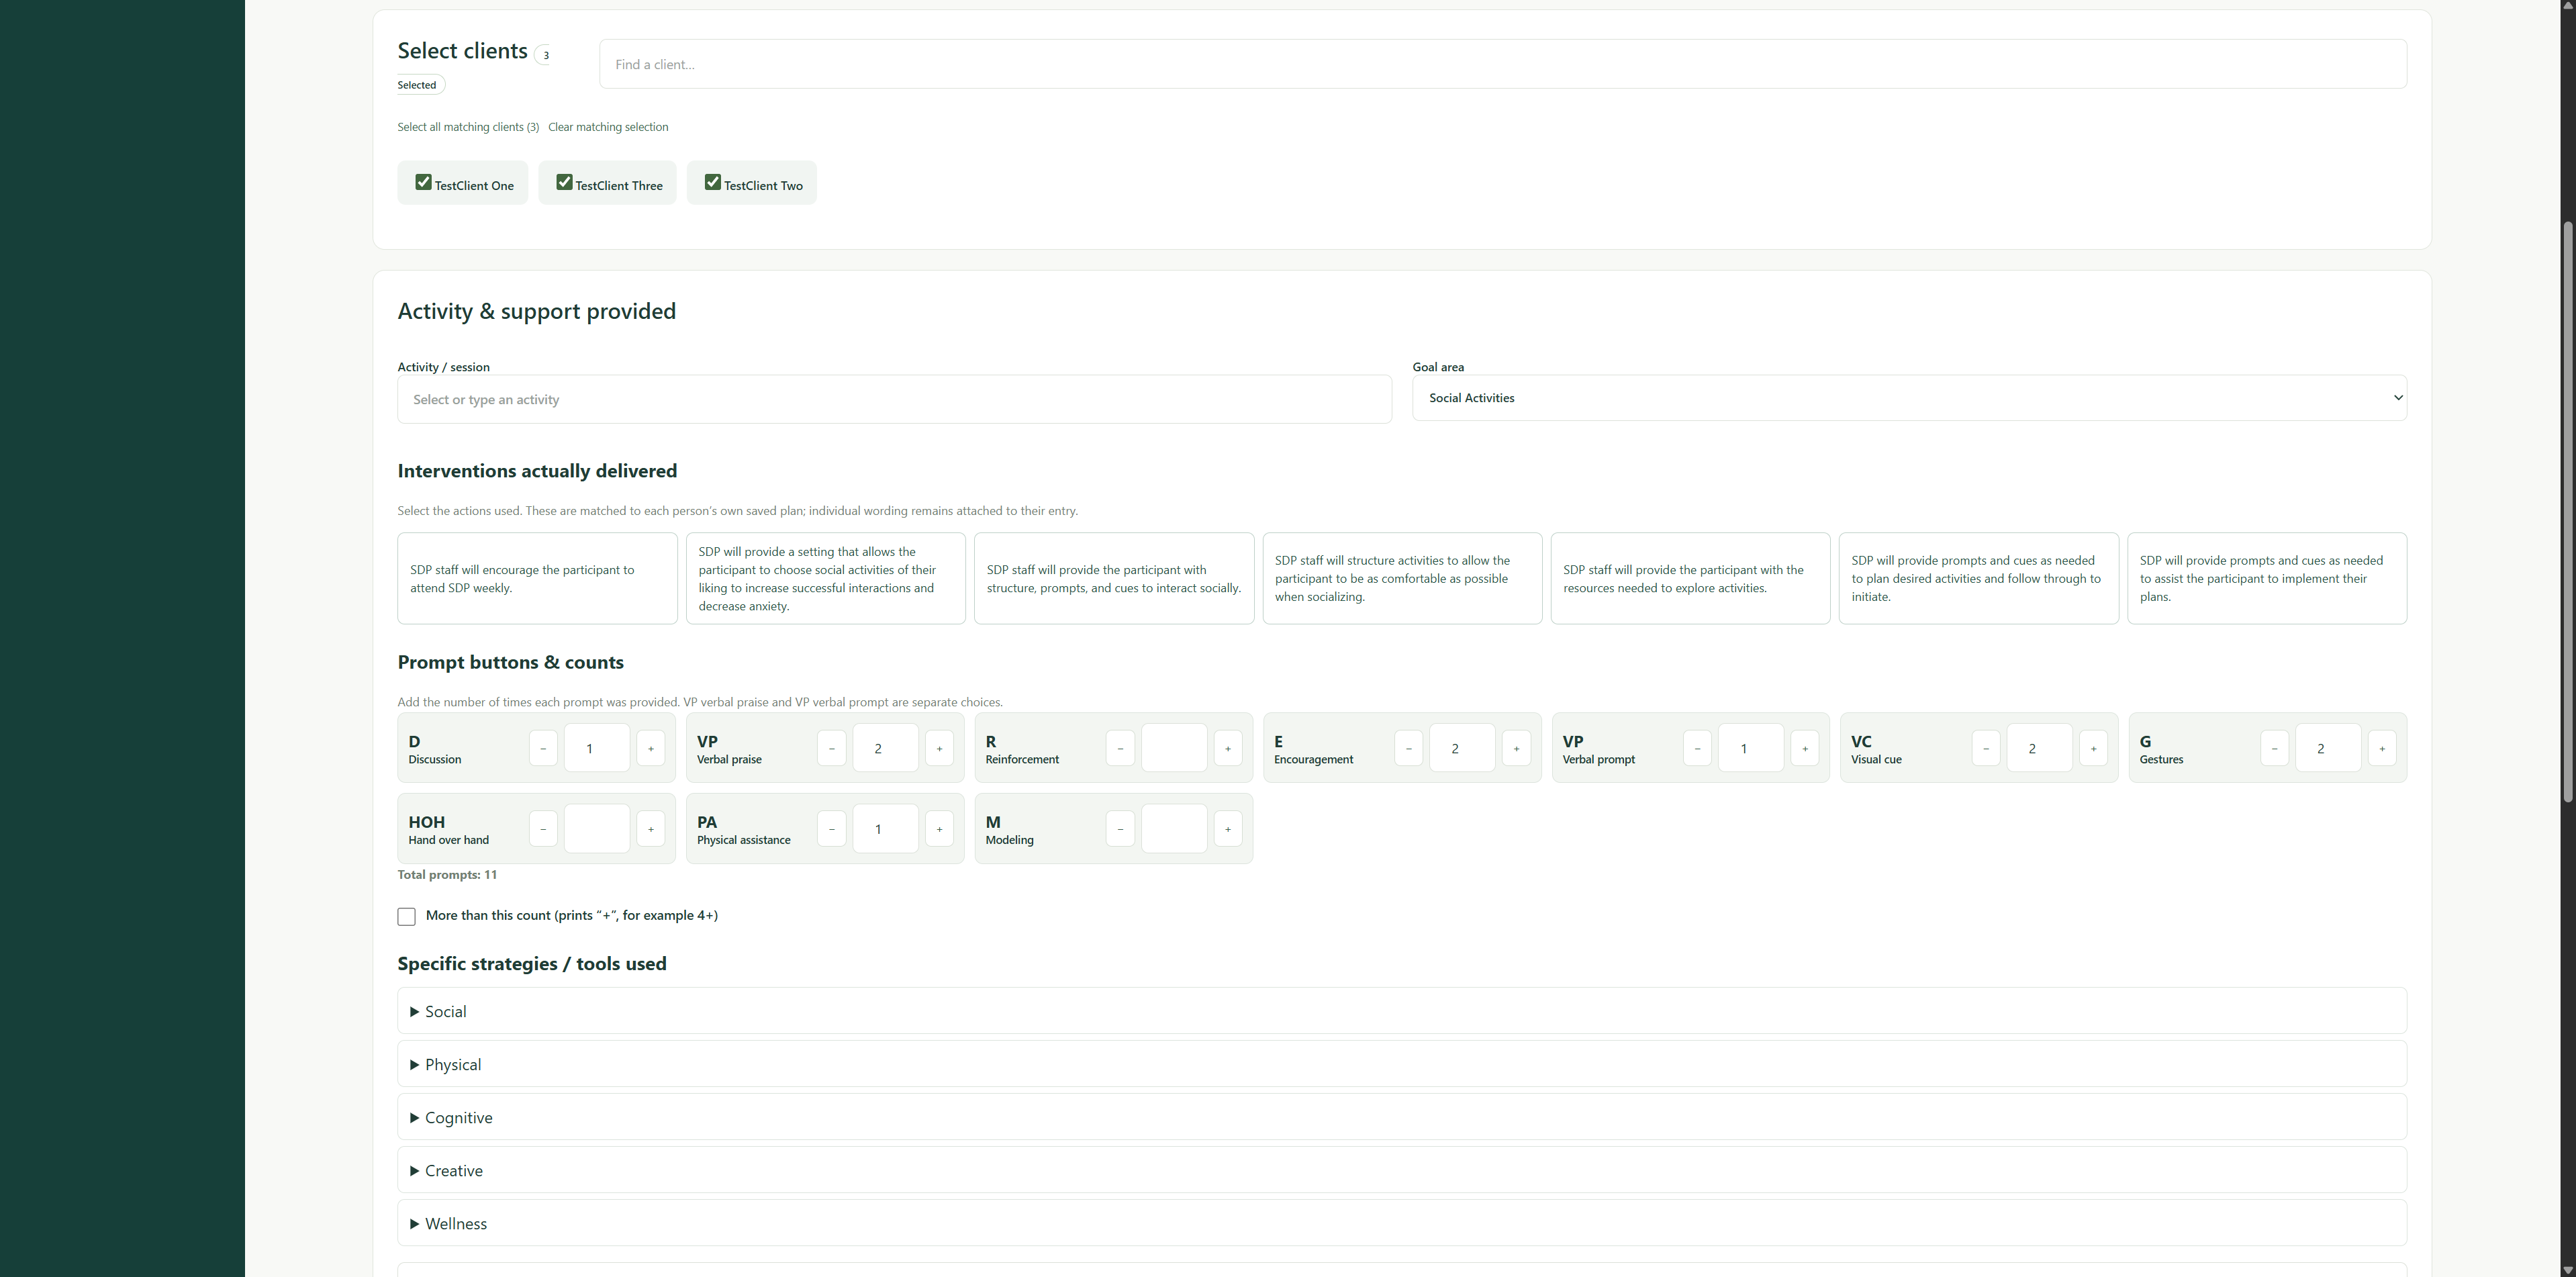This screenshot has height=1277, width=2576.
Task: Click the Activity / session input field
Action: click(x=894, y=399)
